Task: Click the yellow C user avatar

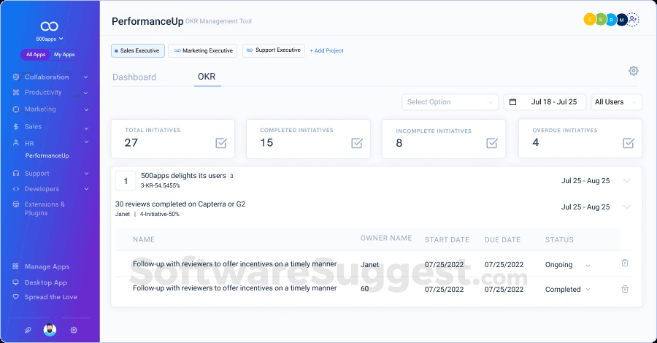Action: [x=590, y=19]
